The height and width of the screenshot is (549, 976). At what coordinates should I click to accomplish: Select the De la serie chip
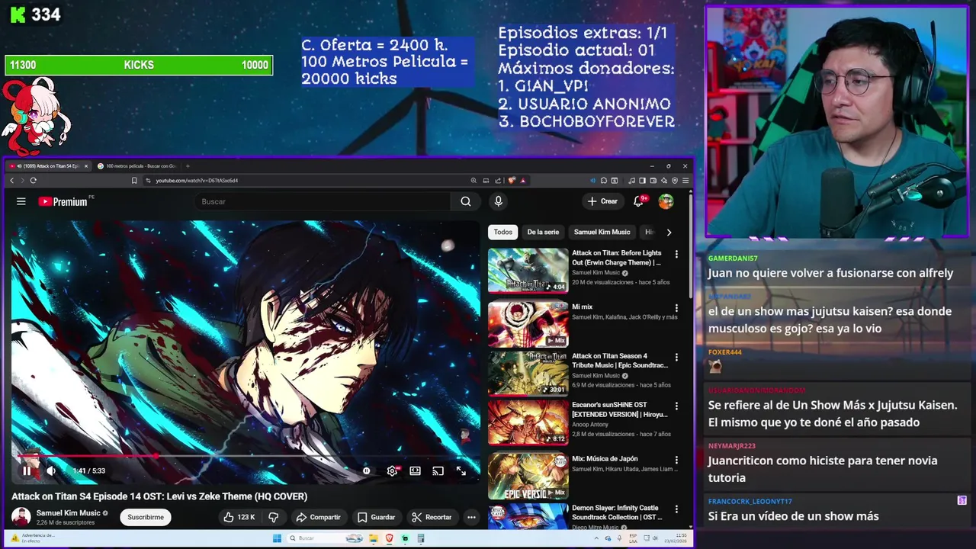point(543,232)
